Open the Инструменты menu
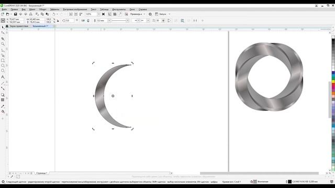 (119, 9)
